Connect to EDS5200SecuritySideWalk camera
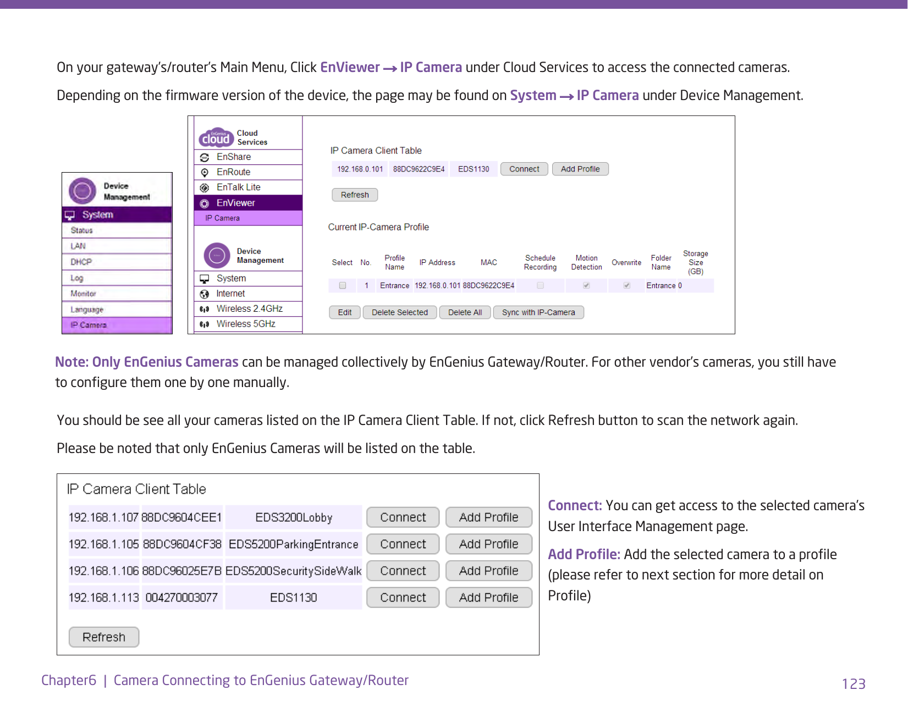The height and width of the screenshot is (701, 908). 403,571
